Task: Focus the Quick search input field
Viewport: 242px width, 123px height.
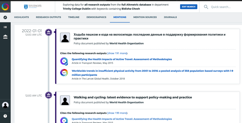Action: click(x=221, y=7)
